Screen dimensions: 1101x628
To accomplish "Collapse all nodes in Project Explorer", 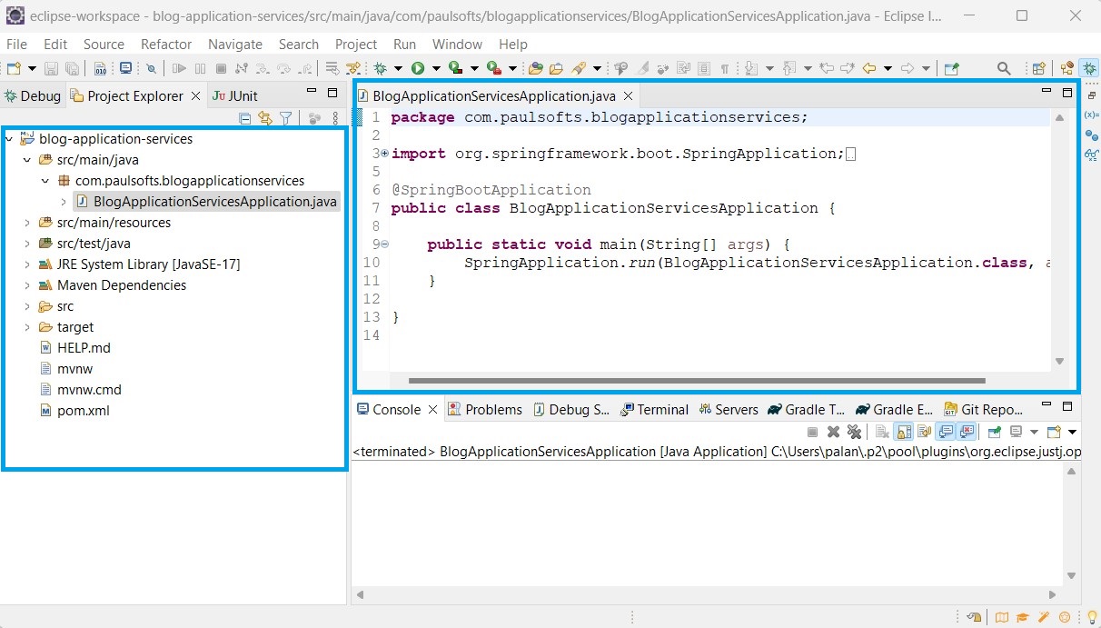I will tap(244, 119).
